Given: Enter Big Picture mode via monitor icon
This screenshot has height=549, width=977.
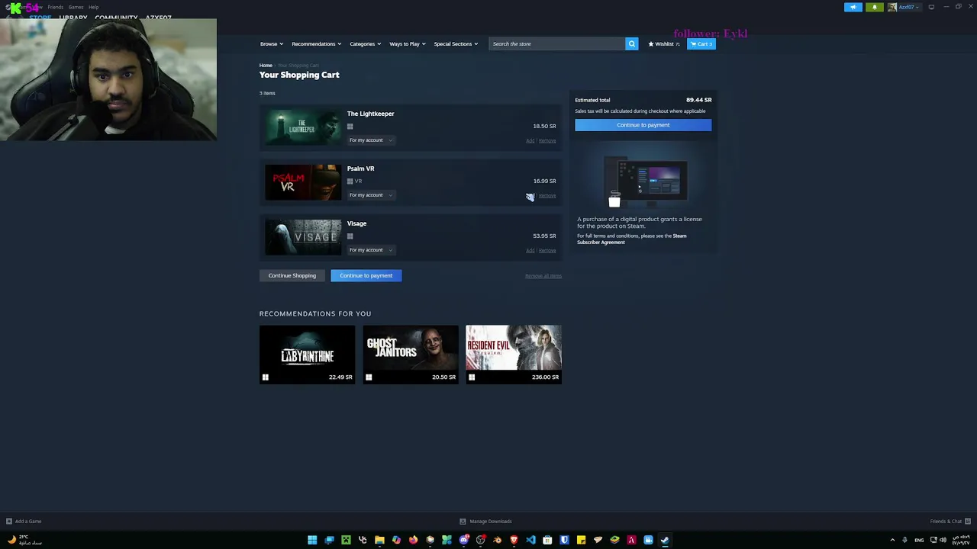Looking at the screenshot, I should click(x=931, y=7).
